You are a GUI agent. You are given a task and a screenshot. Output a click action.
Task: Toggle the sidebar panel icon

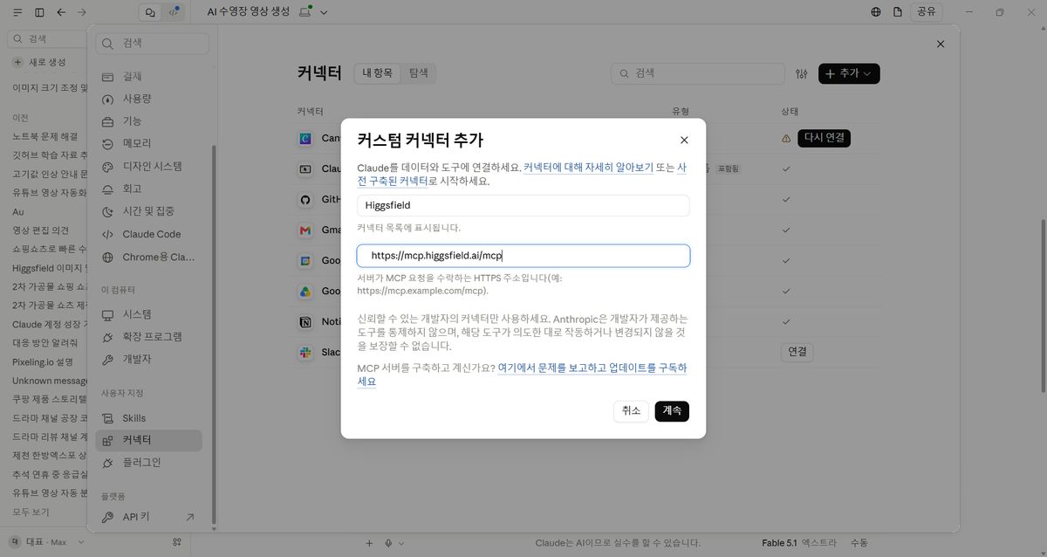coord(39,12)
